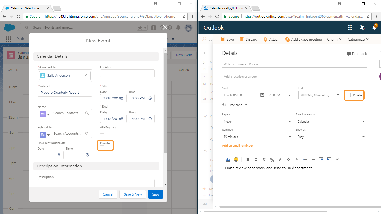Open the Salesforce App Launcher dots

pyautogui.click(x=9, y=39)
